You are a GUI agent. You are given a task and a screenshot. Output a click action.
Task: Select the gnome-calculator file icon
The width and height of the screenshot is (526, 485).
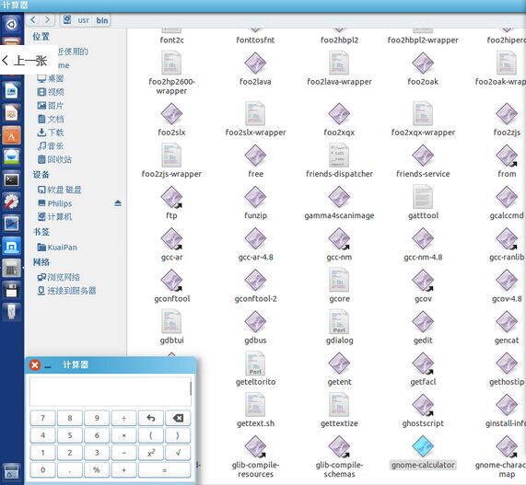coord(423,446)
